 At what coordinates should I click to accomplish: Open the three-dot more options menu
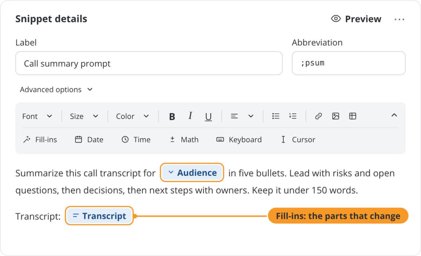[399, 19]
